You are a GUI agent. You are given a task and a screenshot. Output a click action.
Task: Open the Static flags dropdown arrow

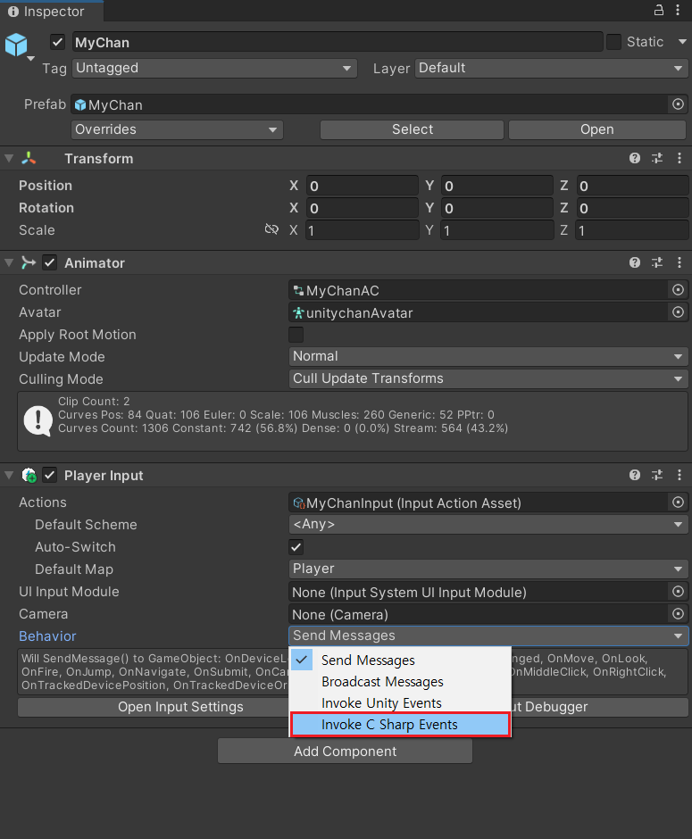(682, 42)
